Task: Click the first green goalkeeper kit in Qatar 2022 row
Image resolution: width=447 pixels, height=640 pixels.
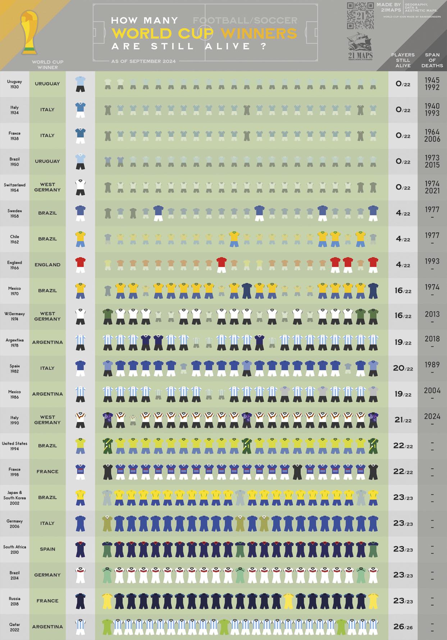Action: point(107,627)
